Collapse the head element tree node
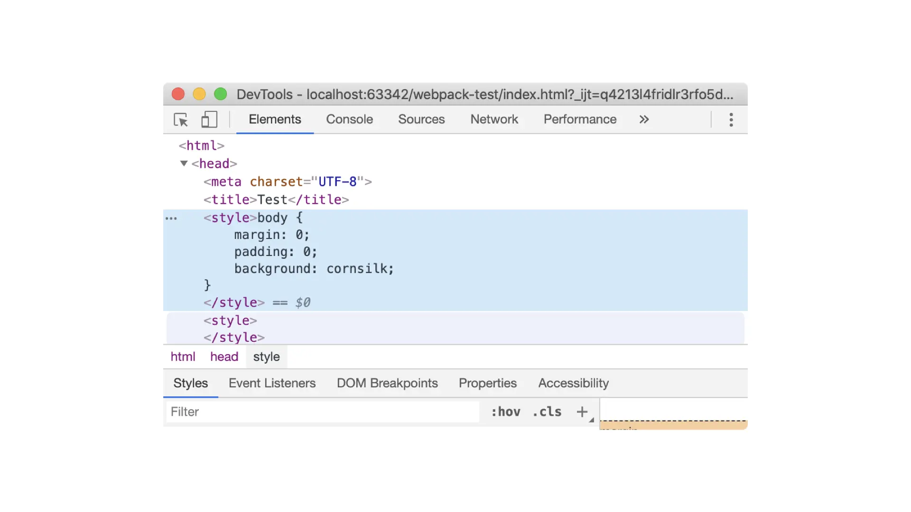Screen dimensions: 911x512 [184, 164]
